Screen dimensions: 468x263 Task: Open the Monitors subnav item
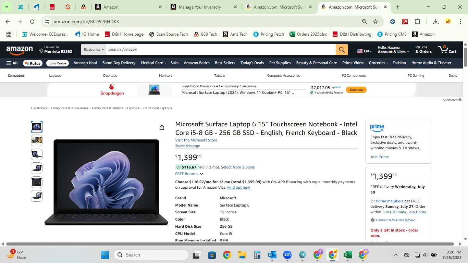(x=165, y=76)
